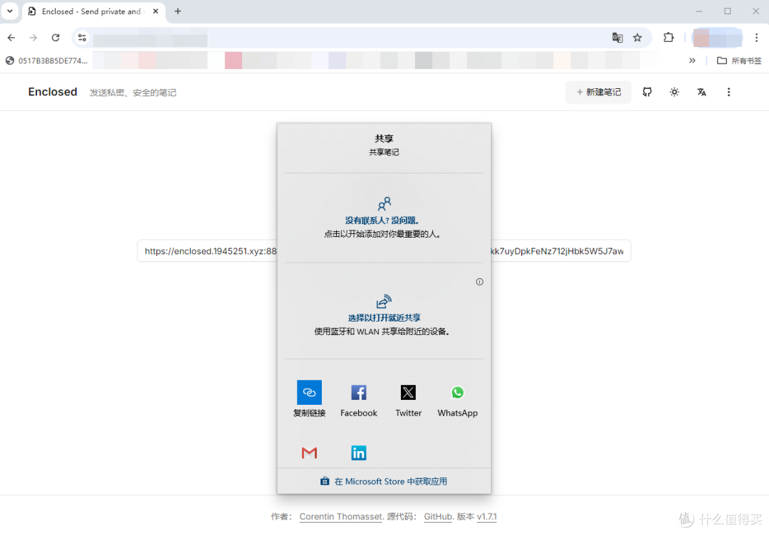Click the note URL text field
This screenshot has width=769, height=535.
(x=206, y=251)
